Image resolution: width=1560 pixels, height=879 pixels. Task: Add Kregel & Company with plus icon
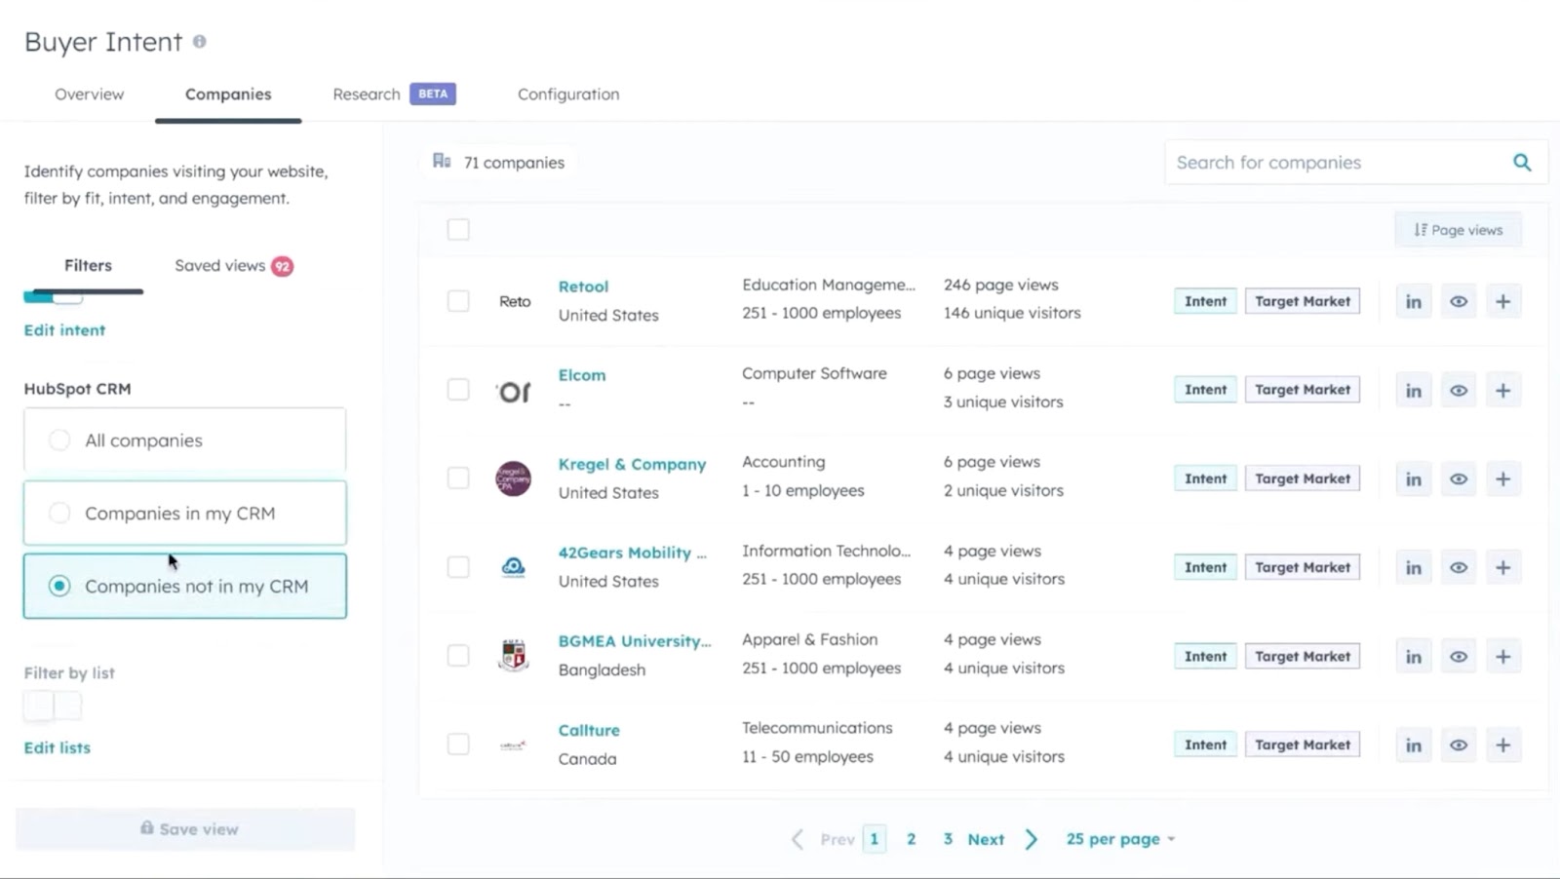pyautogui.click(x=1503, y=479)
